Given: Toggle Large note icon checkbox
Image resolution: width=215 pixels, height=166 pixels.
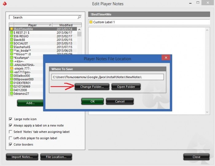Looking at the screenshot, I should tap(10, 119).
